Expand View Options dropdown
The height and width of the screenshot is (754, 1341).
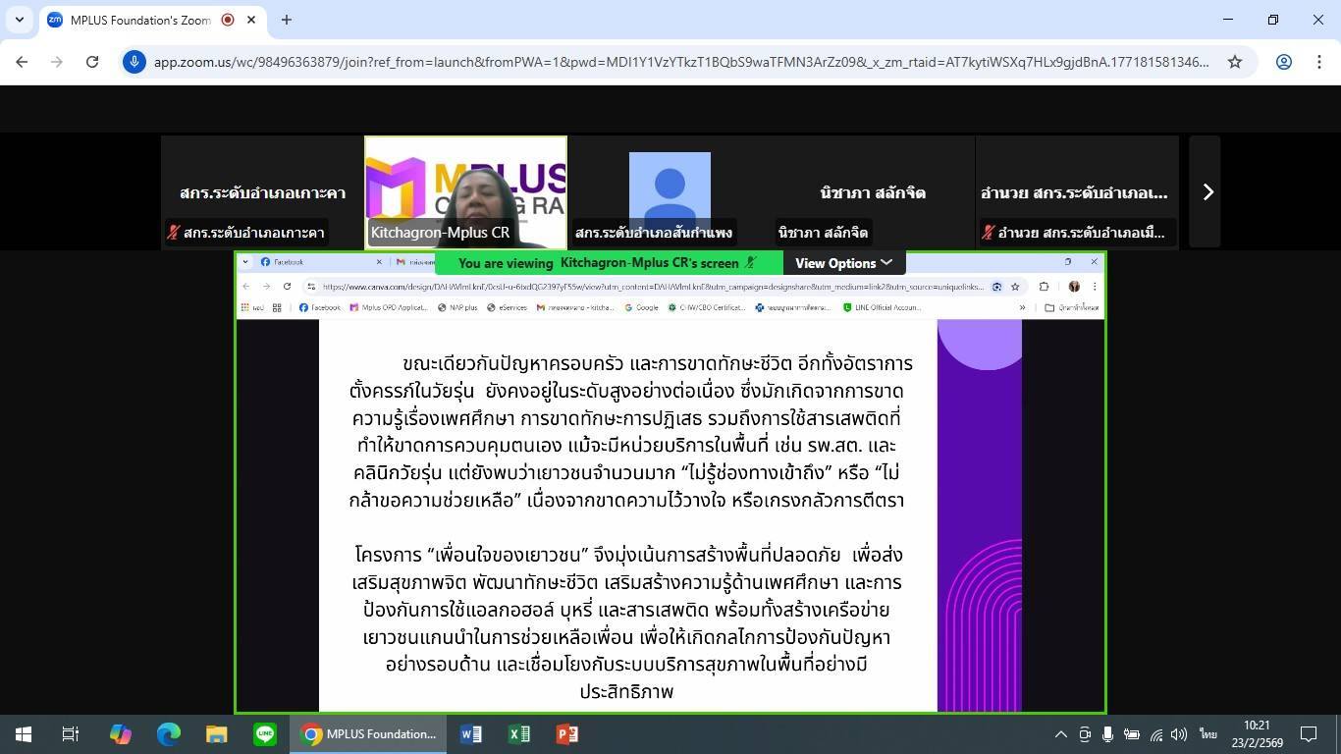coord(843,263)
